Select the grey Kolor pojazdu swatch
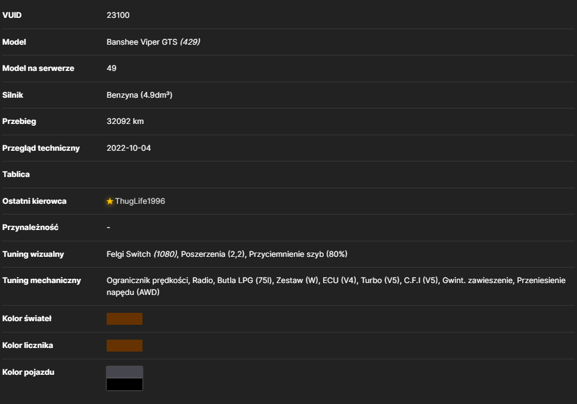Image resolution: width=577 pixels, height=404 pixels. pos(125,372)
